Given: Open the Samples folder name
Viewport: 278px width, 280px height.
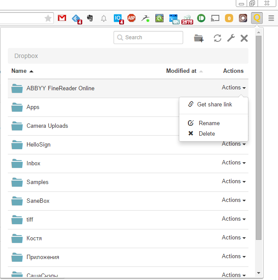Looking at the screenshot, I should click(x=37, y=182).
